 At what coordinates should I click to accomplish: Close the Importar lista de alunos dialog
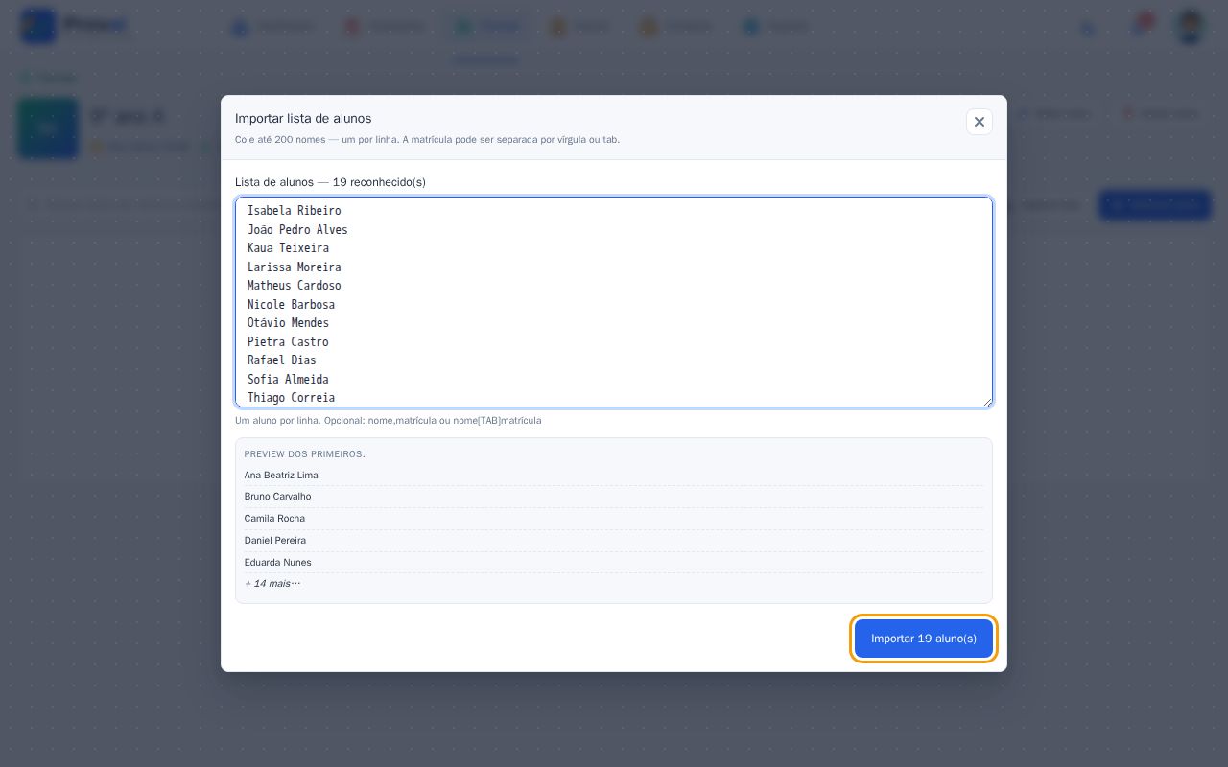pos(979,122)
